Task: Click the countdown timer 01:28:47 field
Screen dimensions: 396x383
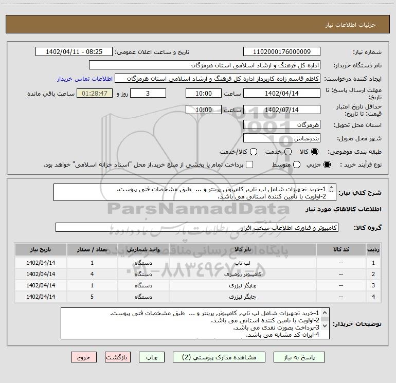Action: 95,93
